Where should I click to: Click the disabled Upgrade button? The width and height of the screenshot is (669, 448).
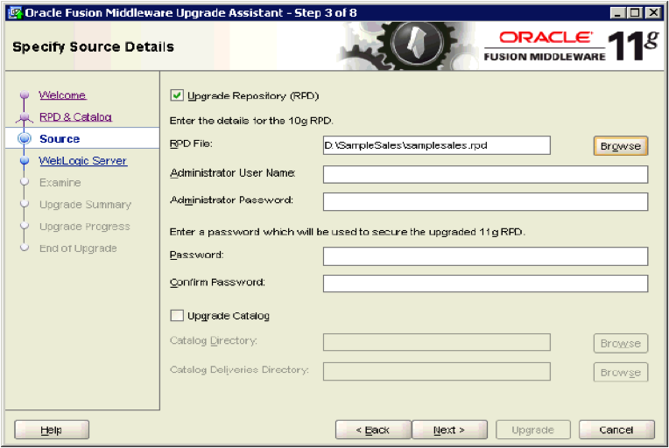(x=533, y=430)
